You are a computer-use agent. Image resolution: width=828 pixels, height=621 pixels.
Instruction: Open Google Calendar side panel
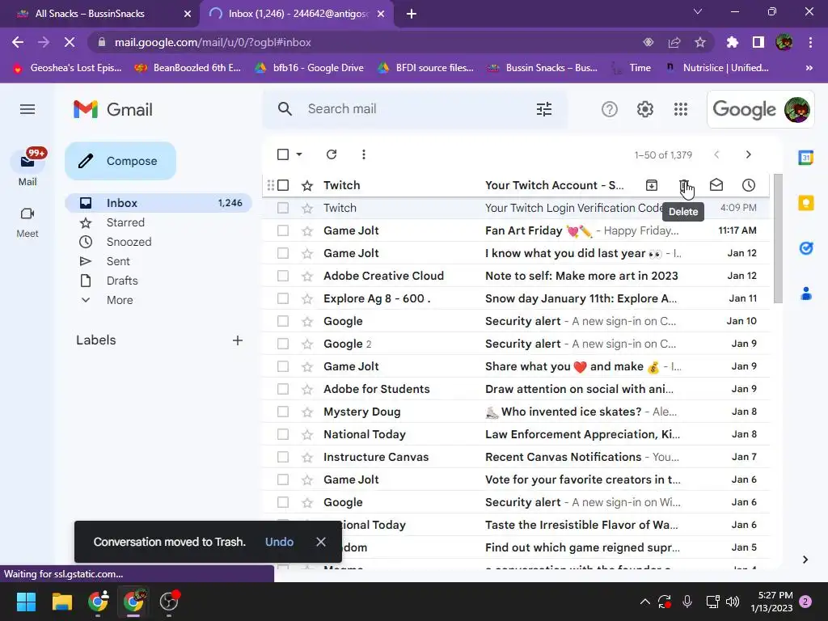[x=805, y=158]
